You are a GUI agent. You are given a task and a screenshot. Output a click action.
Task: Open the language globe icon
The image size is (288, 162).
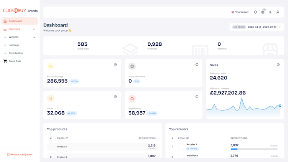(x=263, y=12)
